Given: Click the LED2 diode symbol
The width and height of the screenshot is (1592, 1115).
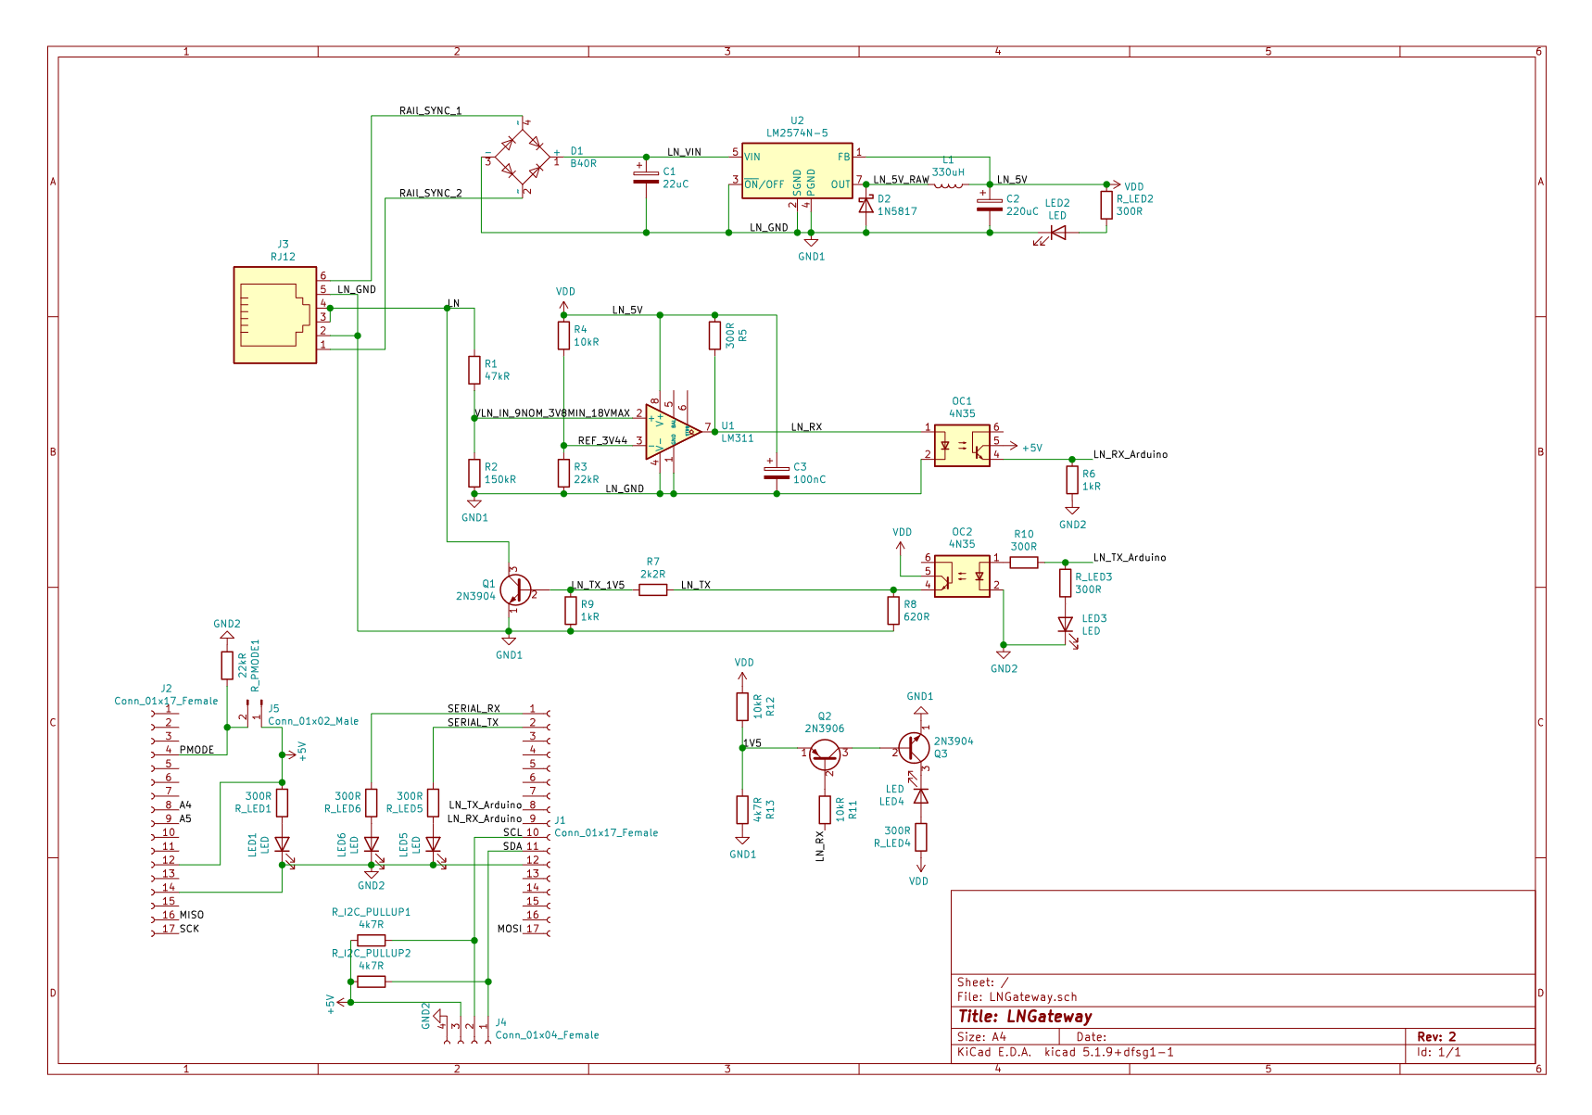Looking at the screenshot, I should tap(1055, 233).
